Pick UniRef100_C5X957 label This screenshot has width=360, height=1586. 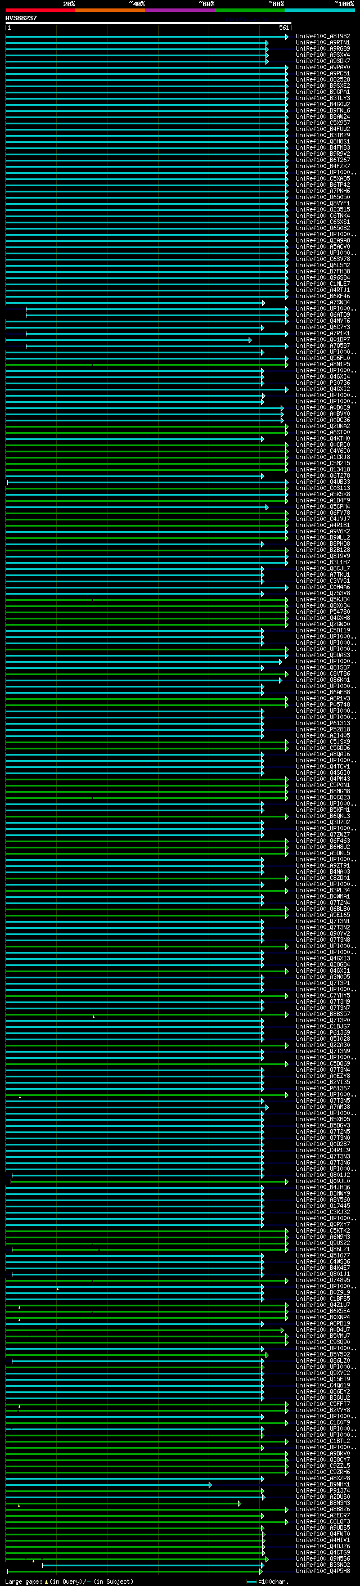pos(323,123)
